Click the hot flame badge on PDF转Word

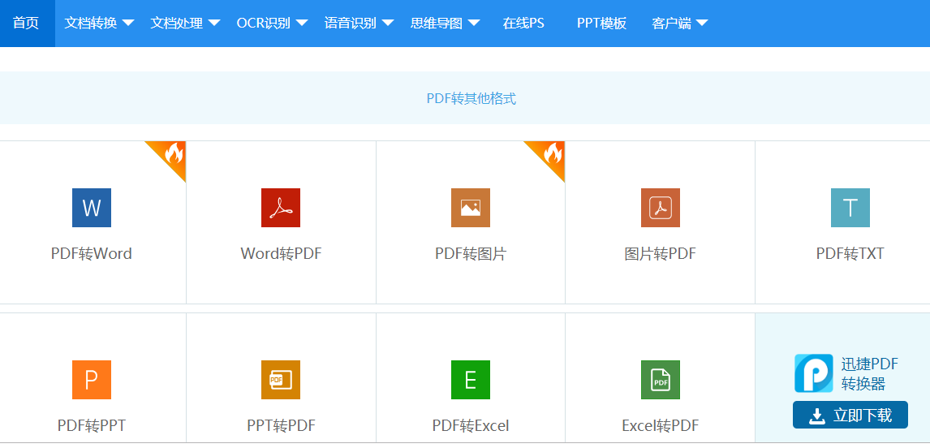click(173, 155)
